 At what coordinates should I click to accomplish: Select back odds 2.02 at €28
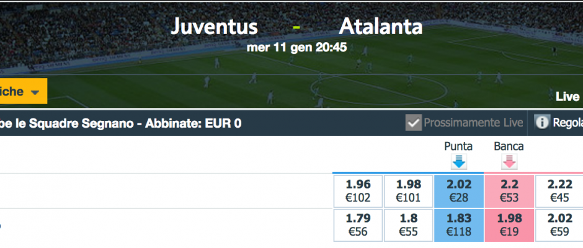click(459, 191)
